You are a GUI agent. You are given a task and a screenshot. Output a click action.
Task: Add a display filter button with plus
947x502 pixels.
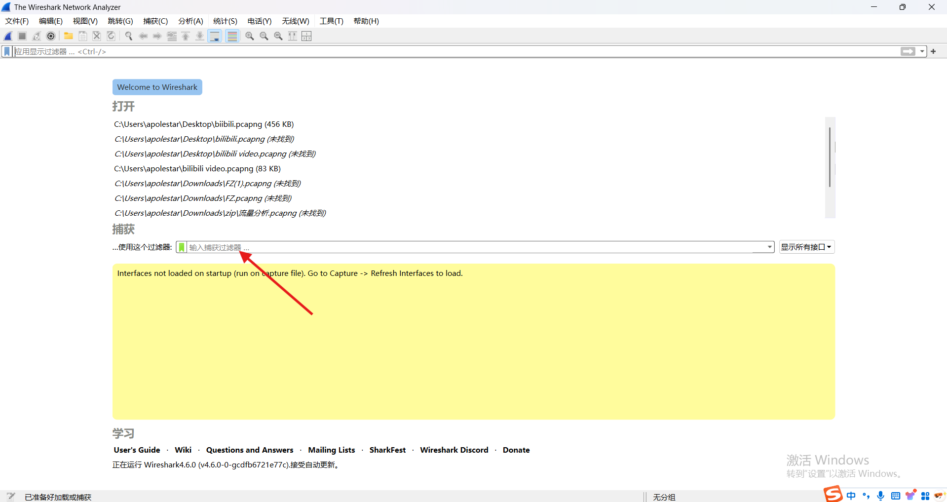(933, 51)
